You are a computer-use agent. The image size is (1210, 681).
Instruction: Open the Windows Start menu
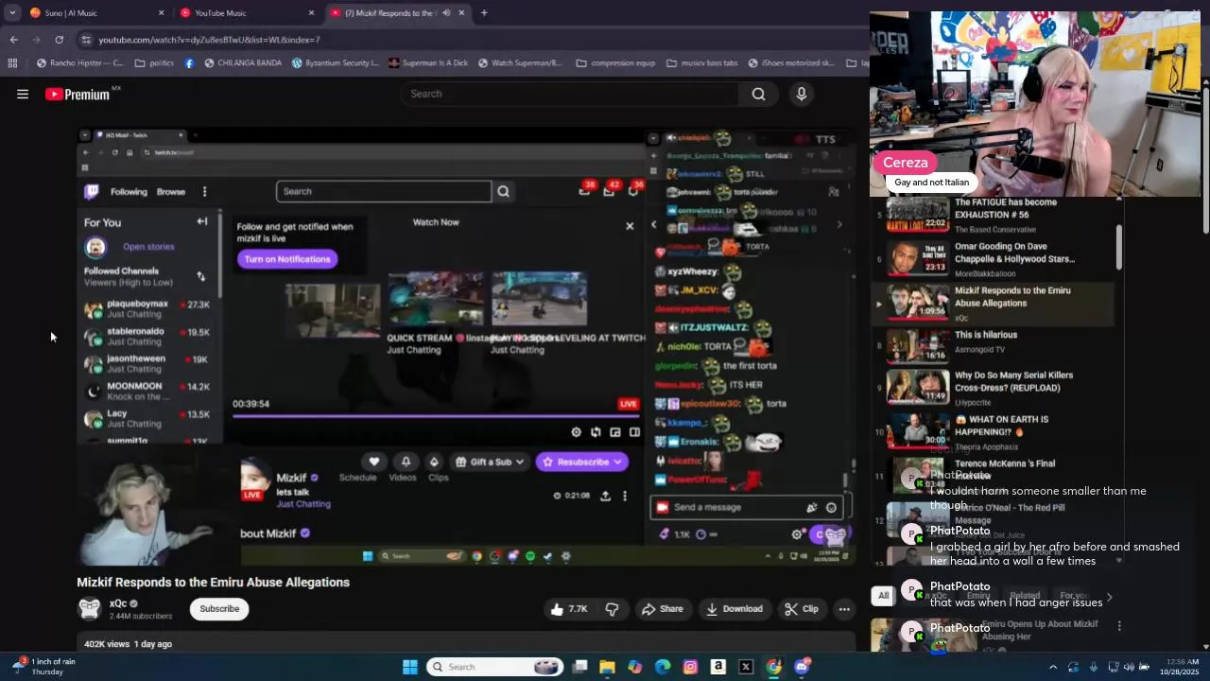tap(409, 667)
